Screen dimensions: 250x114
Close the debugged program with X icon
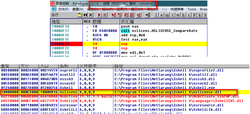pyautogui.click(x=90, y=15)
